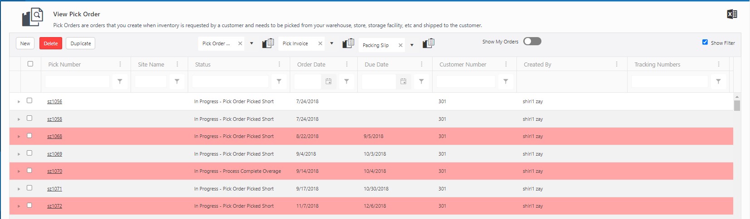Screen dimensions: 750x219
Task: Open the Pick Invoice dropdown arrow
Action: point(331,43)
